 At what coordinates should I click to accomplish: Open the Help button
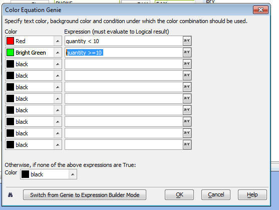[x=252, y=194]
